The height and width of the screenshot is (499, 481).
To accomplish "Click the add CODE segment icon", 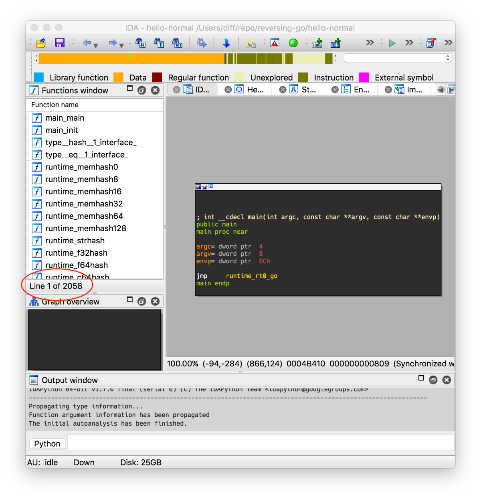I will tap(317, 43).
